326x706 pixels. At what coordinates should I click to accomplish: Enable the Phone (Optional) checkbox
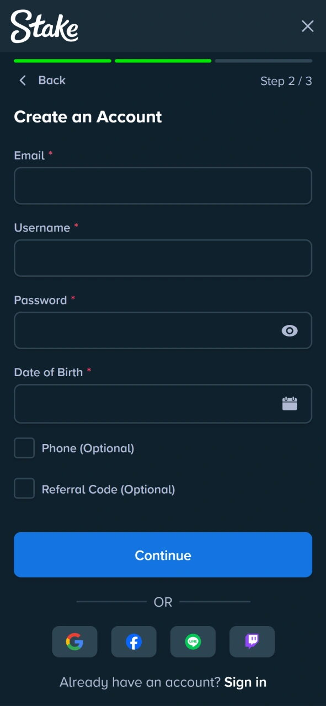(24, 448)
